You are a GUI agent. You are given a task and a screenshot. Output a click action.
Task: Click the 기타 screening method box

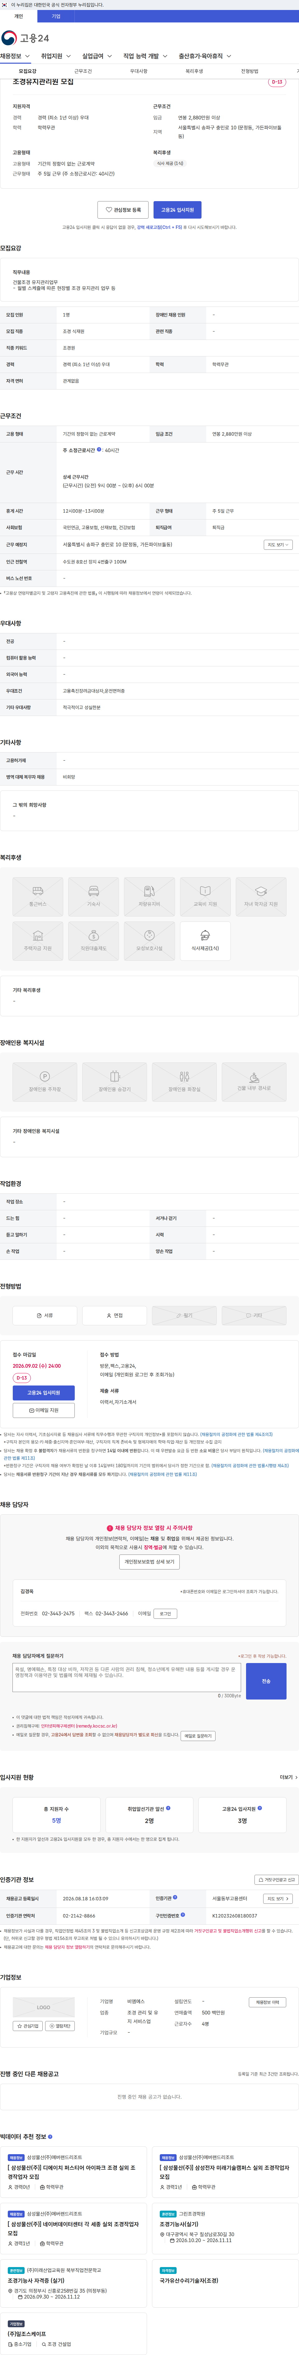254,1316
